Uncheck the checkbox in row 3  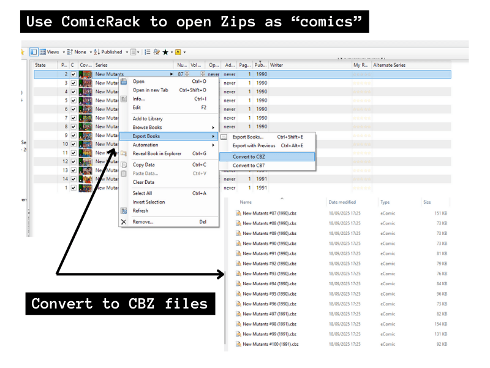[73, 83]
